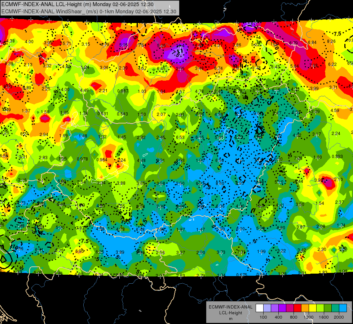Click the wind shear value '2.82'
The width and height of the screenshot is (353, 324).
[141, 138]
